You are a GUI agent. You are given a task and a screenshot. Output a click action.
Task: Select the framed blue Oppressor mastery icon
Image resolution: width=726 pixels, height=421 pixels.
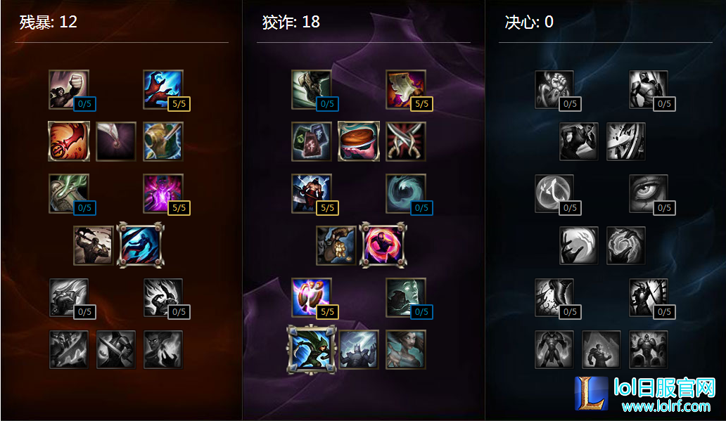click(x=140, y=245)
